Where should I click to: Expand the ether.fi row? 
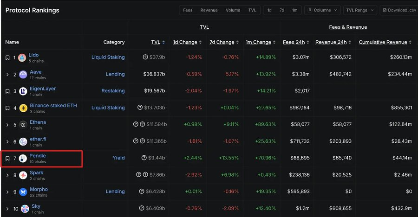pyautogui.click(x=7, y=141)
